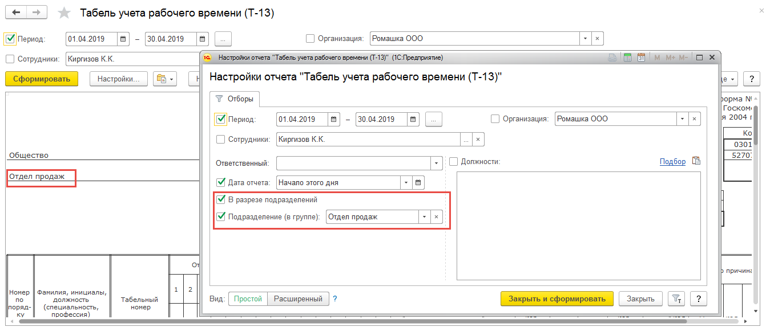
Task: Expand the dialog Организация Ромашка ООО dropdown
Action: point(683,120)
